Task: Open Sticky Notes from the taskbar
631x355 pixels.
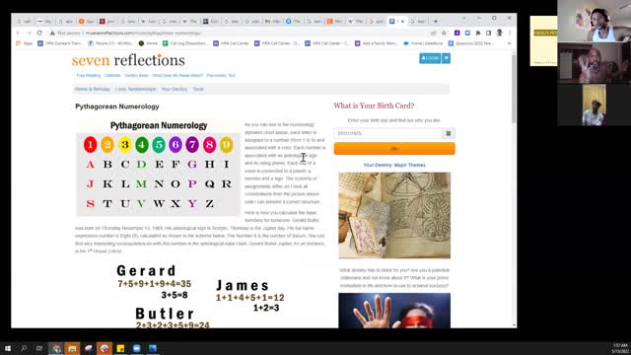Action: tap(120, 348)
